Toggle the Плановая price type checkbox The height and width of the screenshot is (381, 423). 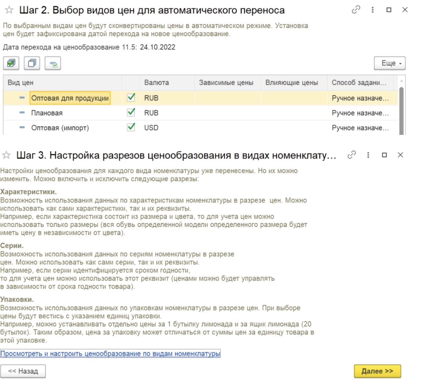pos(131,113)
